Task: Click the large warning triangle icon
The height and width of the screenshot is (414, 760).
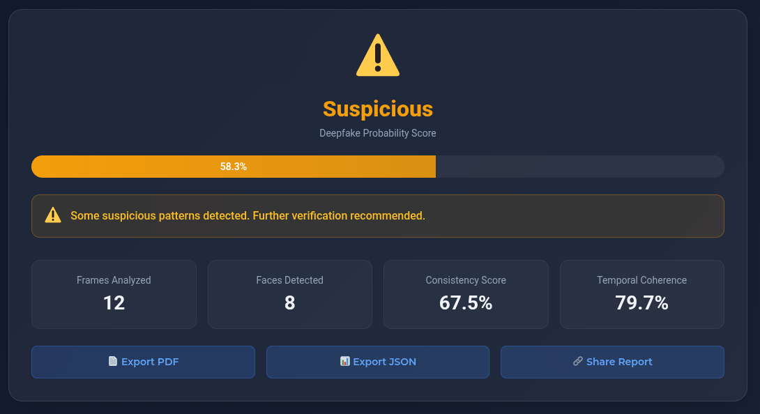Action: click(x=377, y=54)
